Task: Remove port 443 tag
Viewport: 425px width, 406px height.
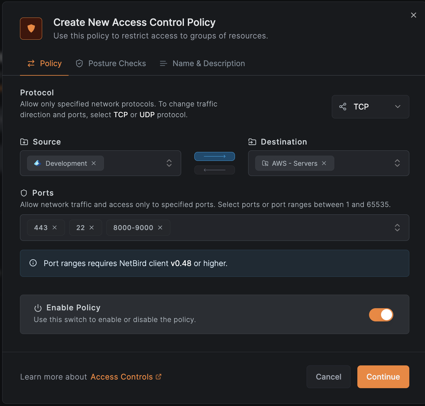Action: (55, 228)
